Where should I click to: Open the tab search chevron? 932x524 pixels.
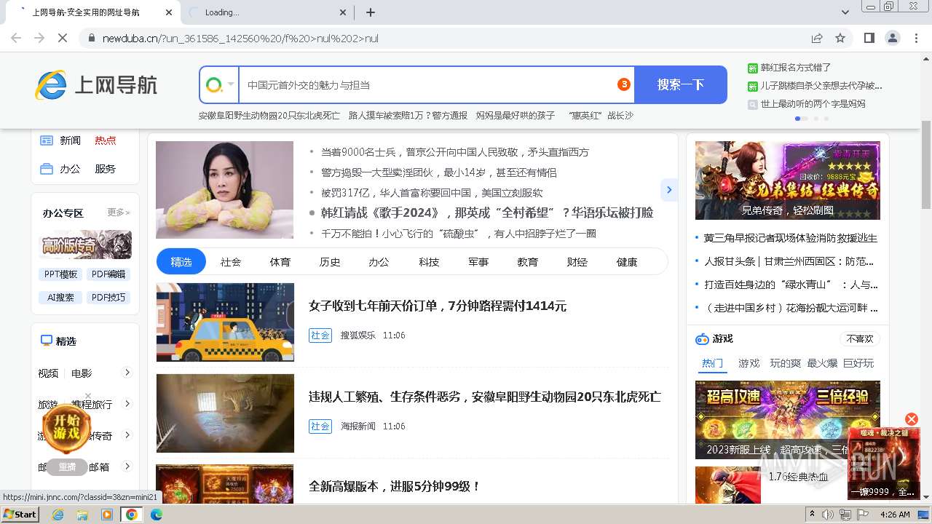(845, 12)
